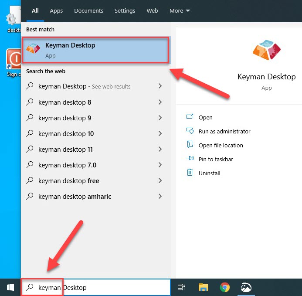Select Open file location
Image resolution: width=302 pixels, height=296 pixels.
point(221,145)
